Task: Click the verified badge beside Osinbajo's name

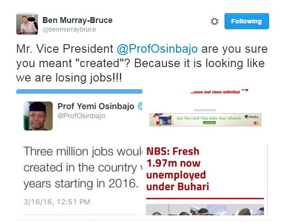Action: pos(140,107)
